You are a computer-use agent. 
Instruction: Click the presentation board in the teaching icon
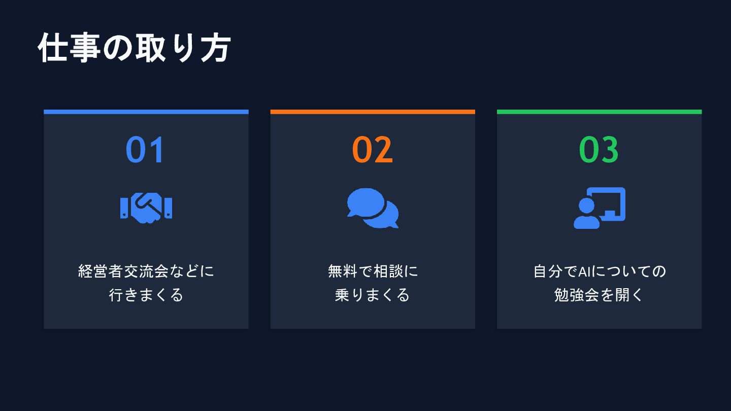point(613,199)
